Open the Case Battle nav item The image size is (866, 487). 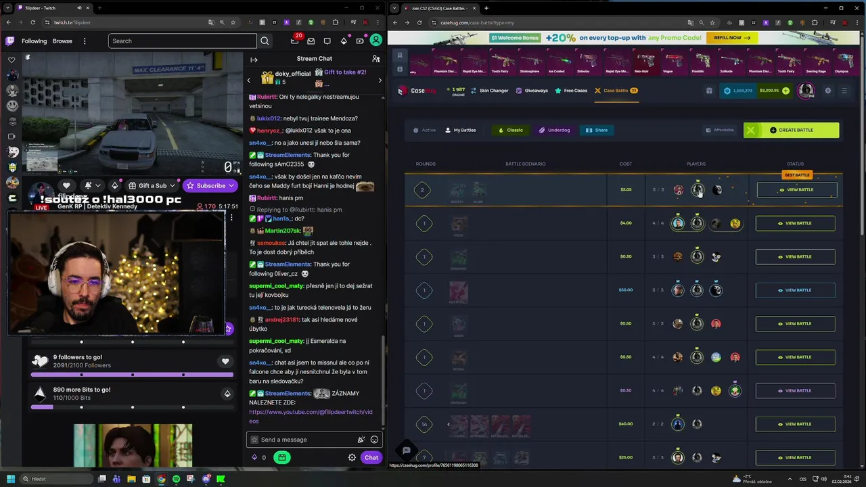tap(616, 91)
